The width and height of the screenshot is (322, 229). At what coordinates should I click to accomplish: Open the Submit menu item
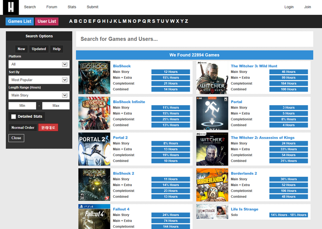92,7
